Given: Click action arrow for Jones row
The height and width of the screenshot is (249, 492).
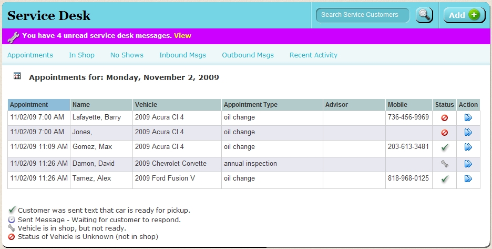Looking at the screenshot, I should 468,132.
